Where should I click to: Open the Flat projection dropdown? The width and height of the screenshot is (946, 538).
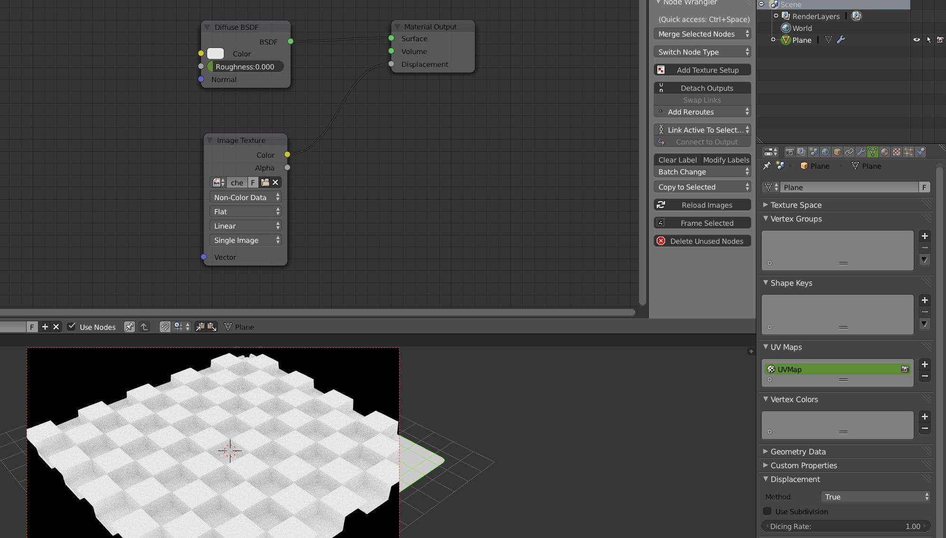(x=246, y=211)
